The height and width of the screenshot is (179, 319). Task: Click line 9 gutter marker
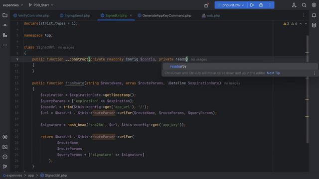coord(17,59)
